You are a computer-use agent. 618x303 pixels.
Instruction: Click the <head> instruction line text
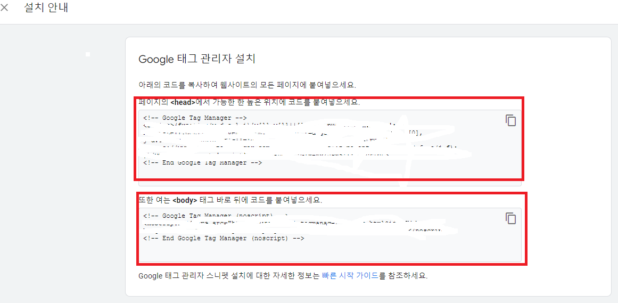click(249, 102)
